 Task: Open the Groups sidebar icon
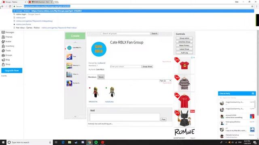pyautogui.click(x=3, y=55)
